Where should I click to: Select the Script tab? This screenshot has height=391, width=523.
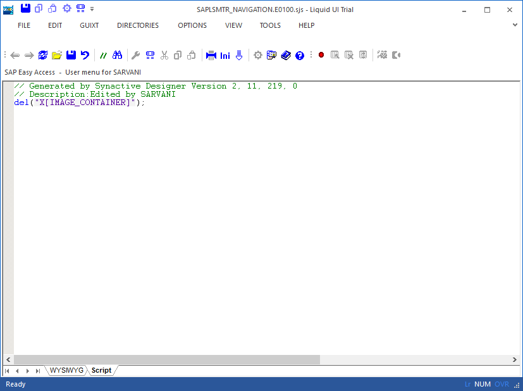click(x=101, y=370)
